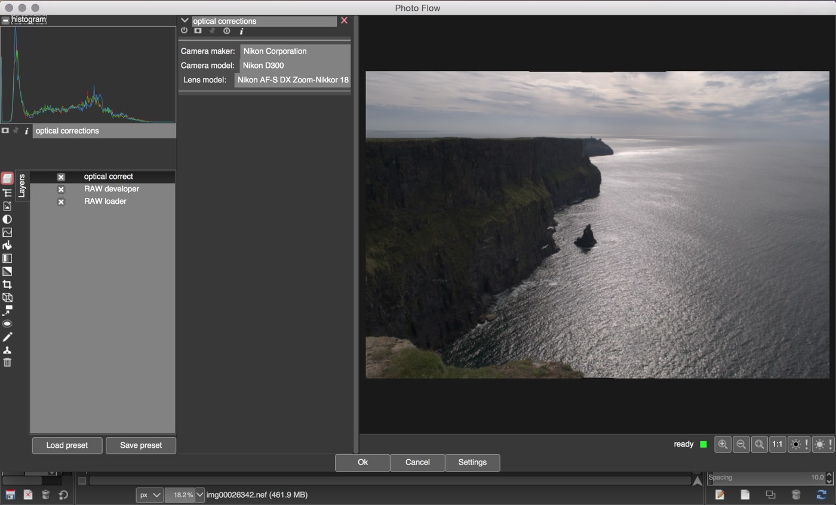Adjust the Spacing slider
The image size is (836, 505).
point(766,478)
